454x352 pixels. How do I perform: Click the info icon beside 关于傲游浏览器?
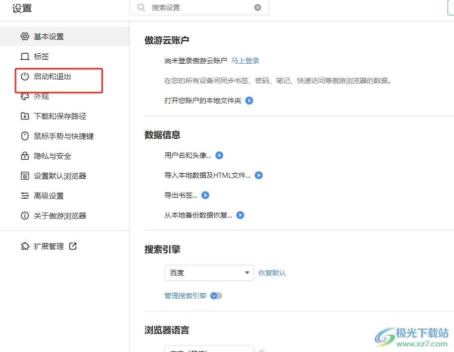click(x=25, y=216)
